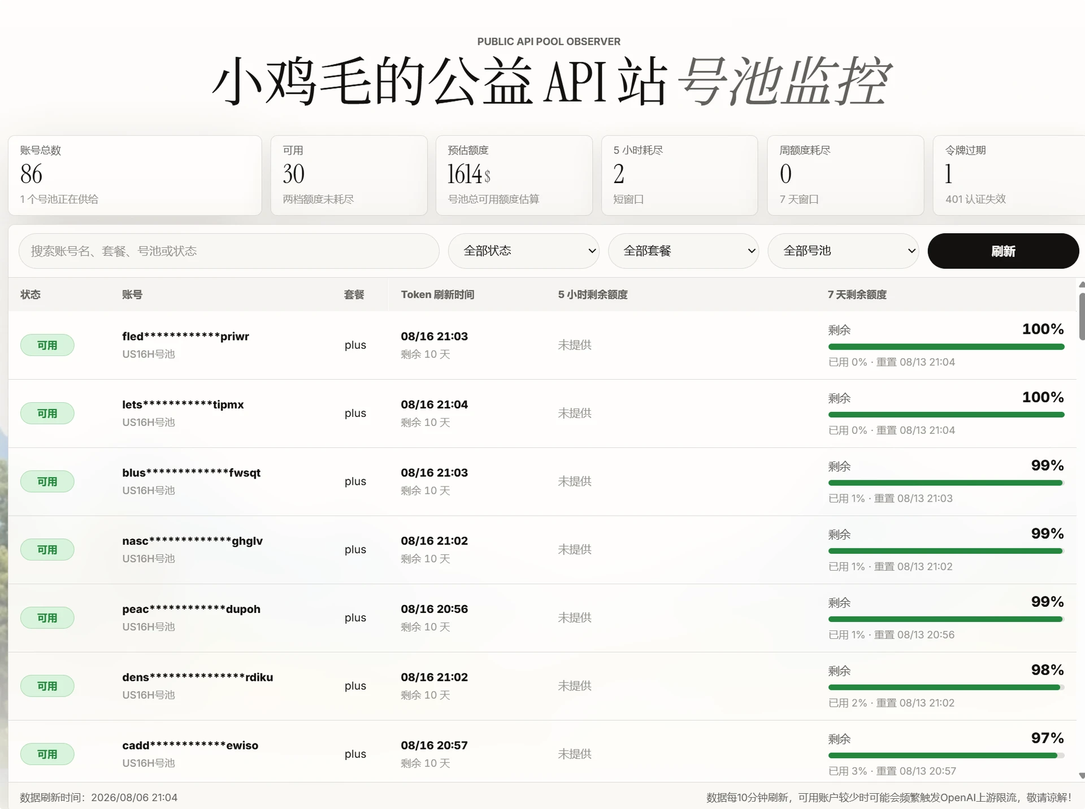
Task: Click the 可用 badge in nasc***ghglv row
Action: pyautogui.click(x=47, y=550)
